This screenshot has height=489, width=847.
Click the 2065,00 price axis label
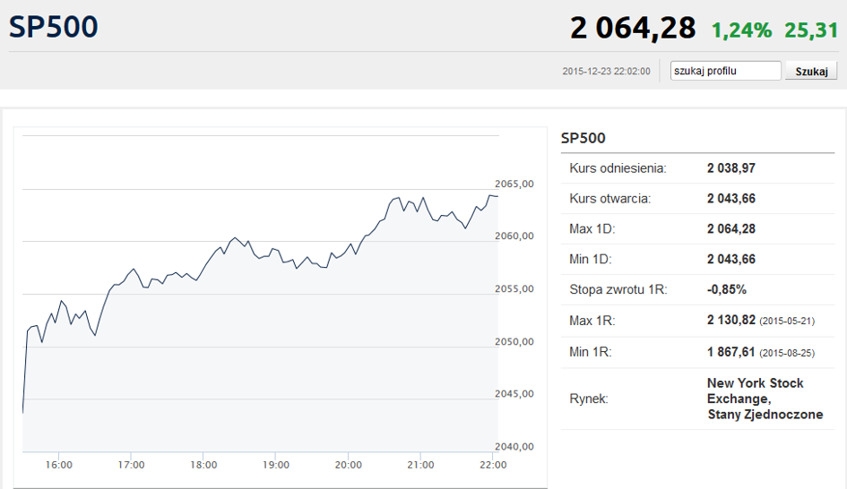coord(514,184)
